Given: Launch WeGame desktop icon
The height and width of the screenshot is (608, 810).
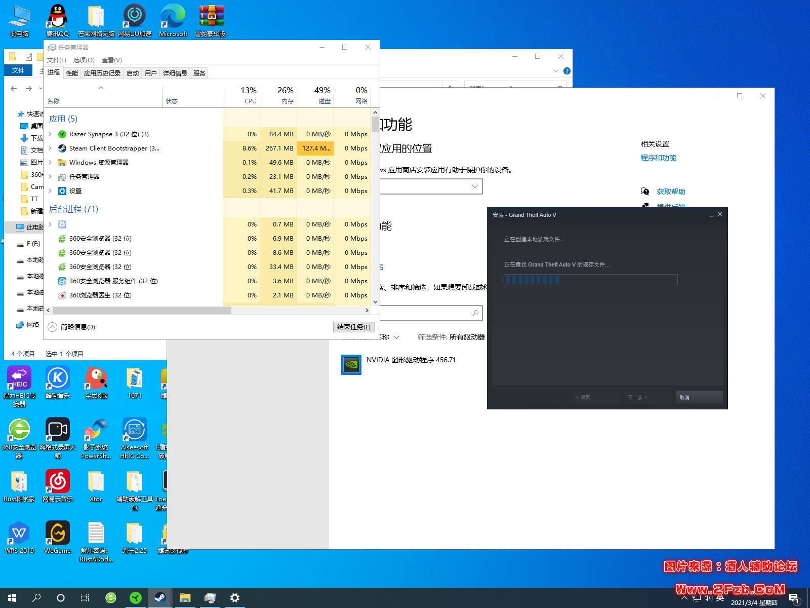Looking at the screenshot, I should tap(58, 538).
